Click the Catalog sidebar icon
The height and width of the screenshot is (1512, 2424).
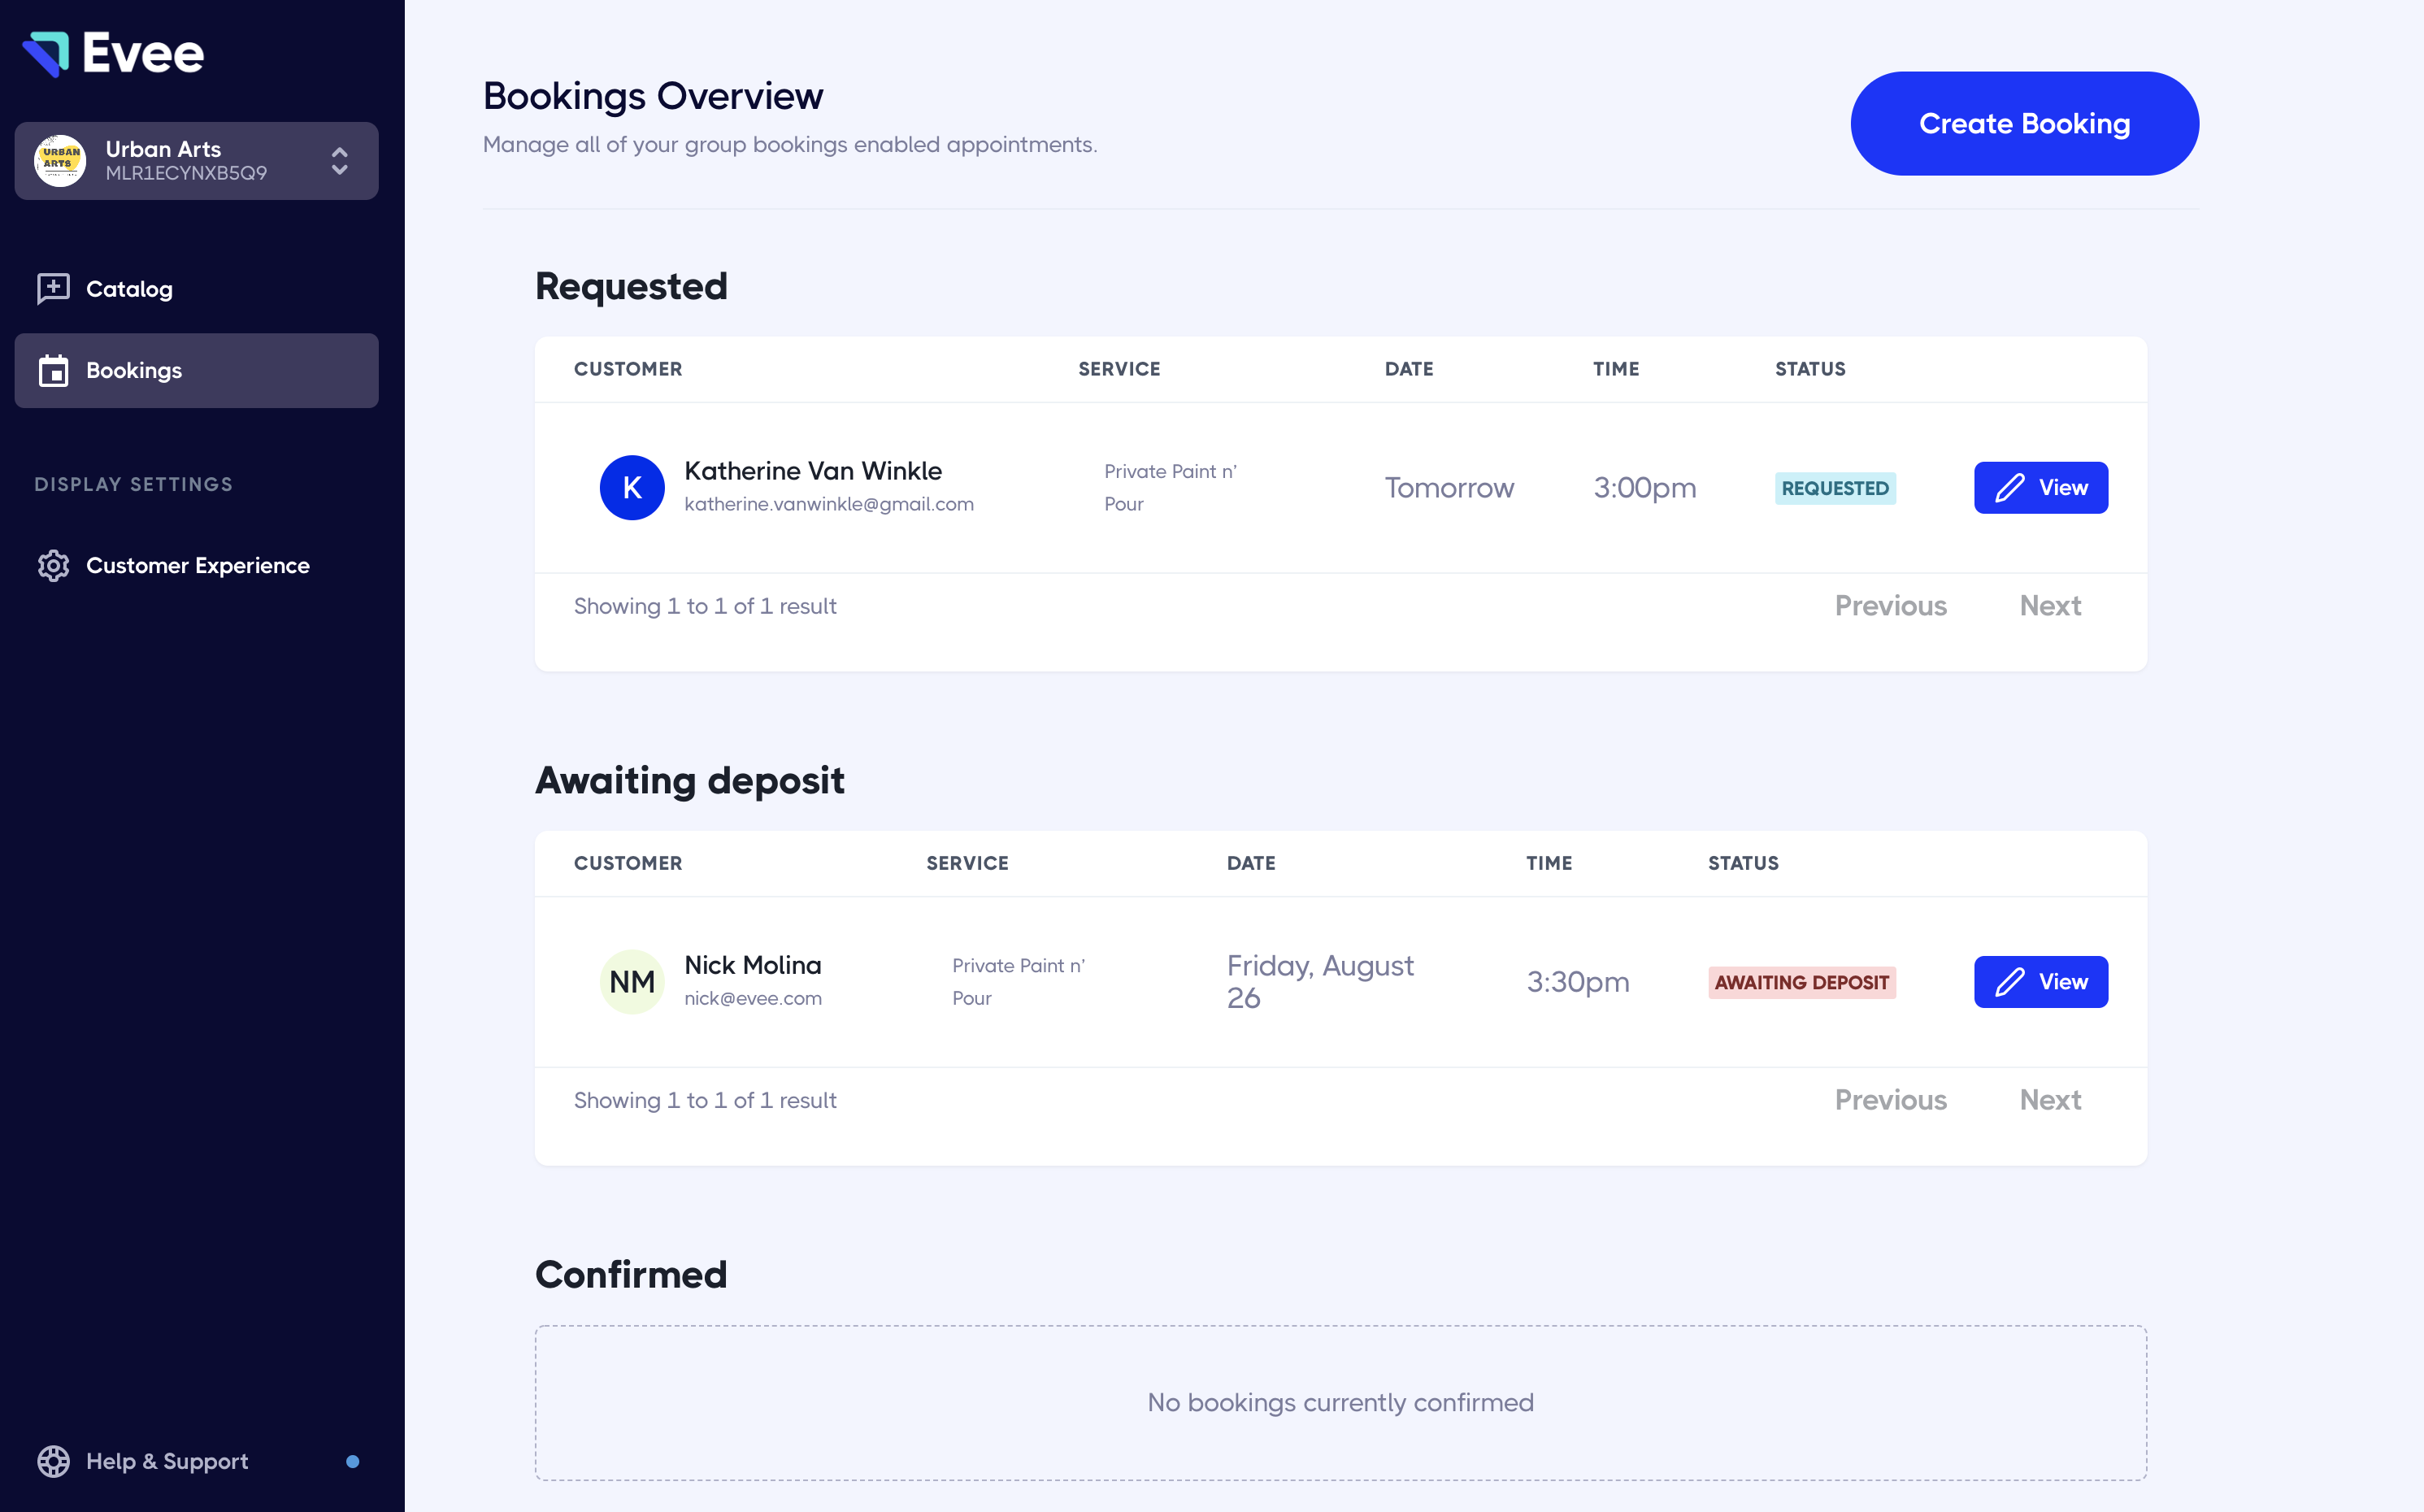[53, 289]
